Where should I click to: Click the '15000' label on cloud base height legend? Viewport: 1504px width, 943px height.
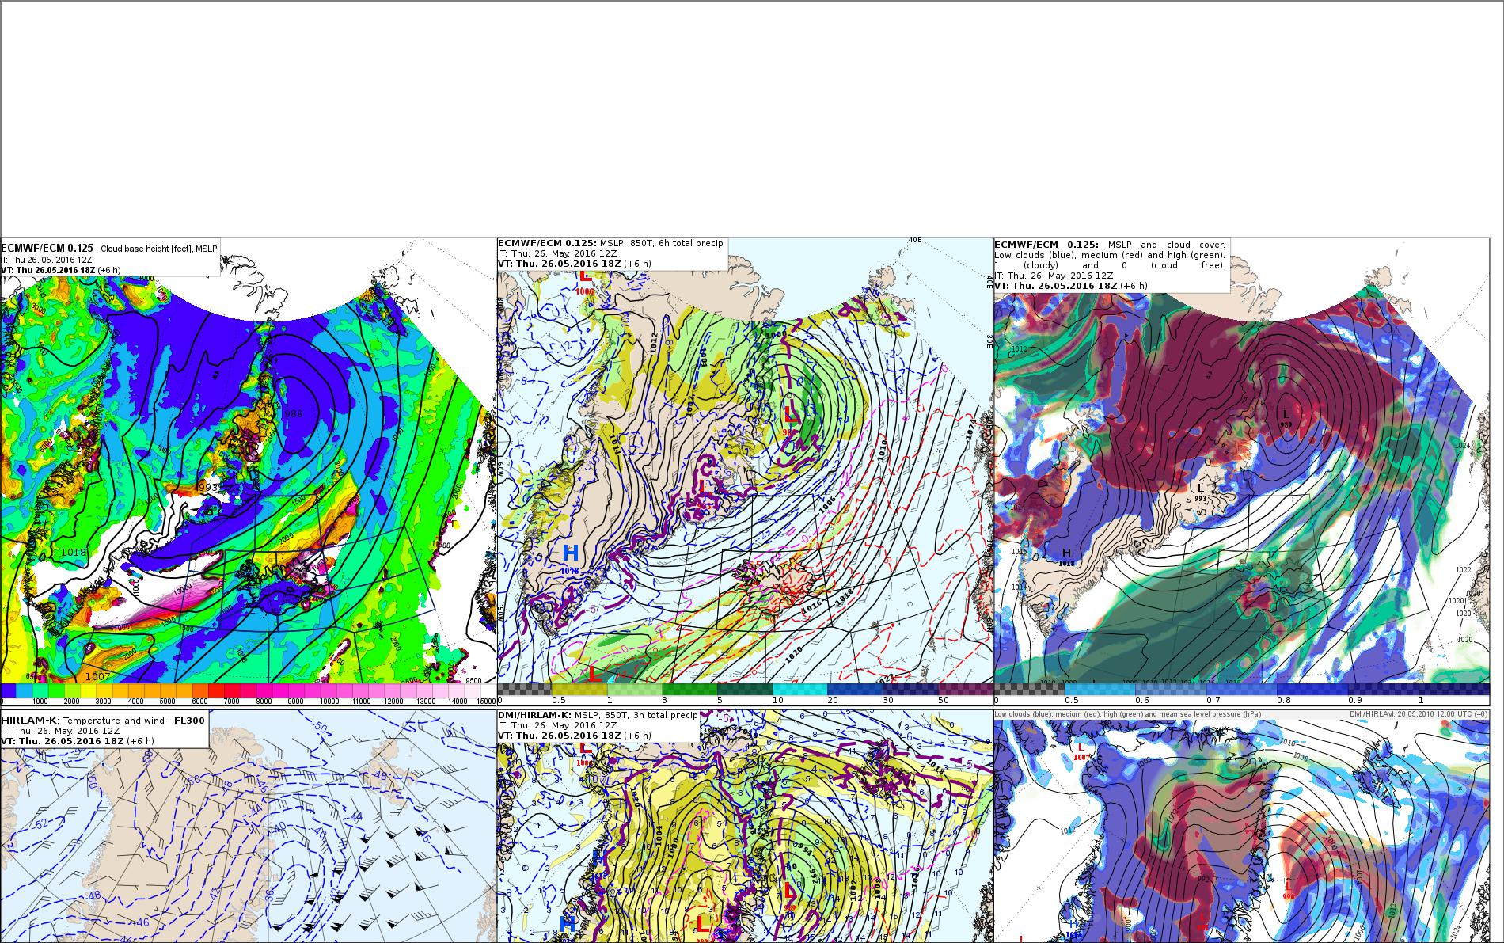tap(486, 702)
